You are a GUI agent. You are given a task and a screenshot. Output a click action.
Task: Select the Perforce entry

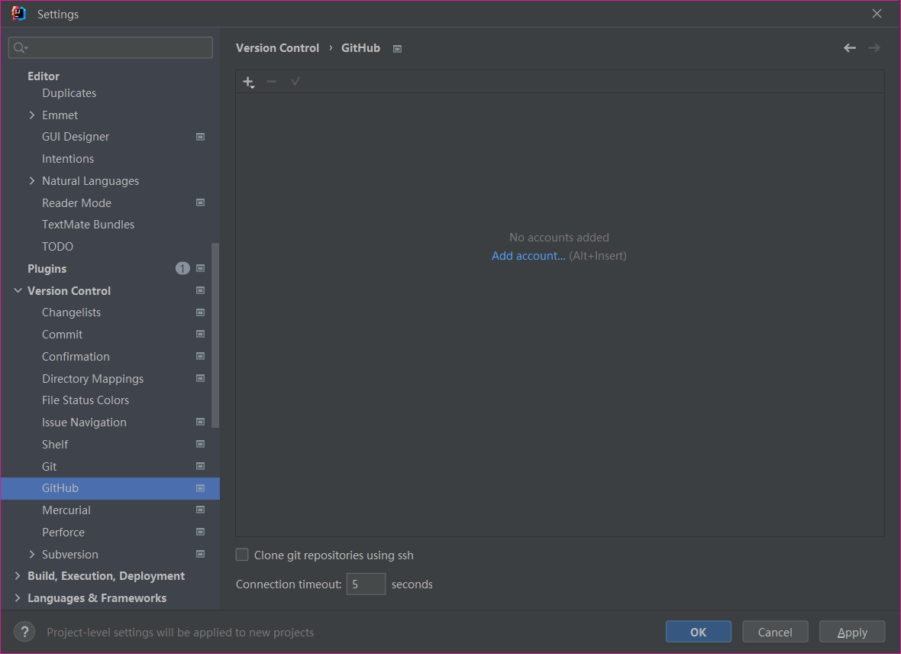tap(63, 532)
